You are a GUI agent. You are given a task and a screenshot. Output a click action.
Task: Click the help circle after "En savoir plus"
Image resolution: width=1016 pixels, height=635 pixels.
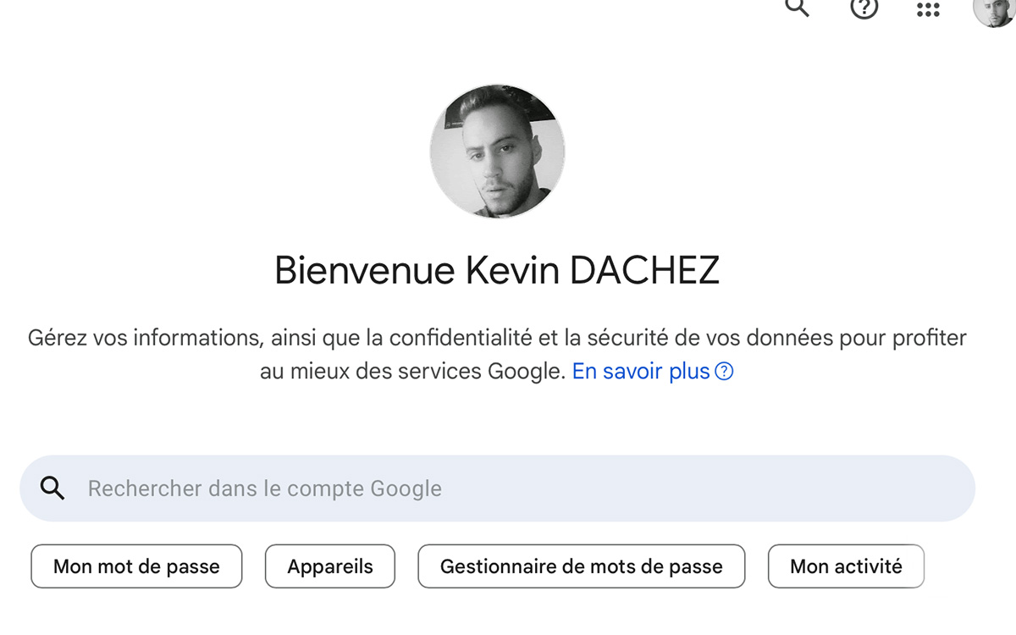(x=725, y=371)
